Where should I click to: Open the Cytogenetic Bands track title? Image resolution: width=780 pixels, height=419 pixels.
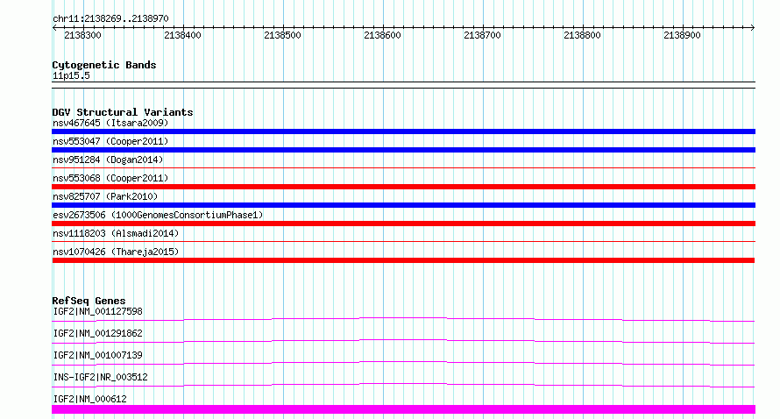pyautogui.click(x=104, y=65)
